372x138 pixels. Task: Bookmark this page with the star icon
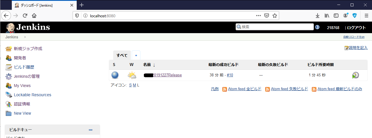275,16
